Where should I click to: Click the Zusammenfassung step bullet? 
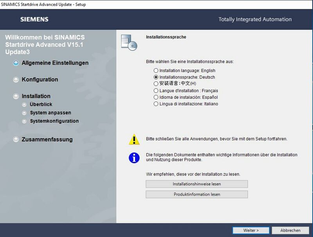pyautogui.click(x=16, y=139)
